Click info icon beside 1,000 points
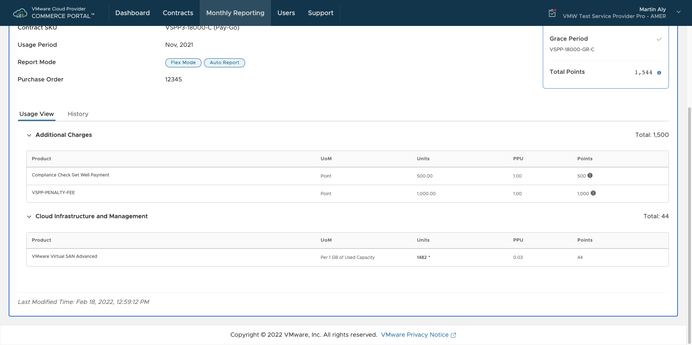The image size is (692, 345). point(593,193)
